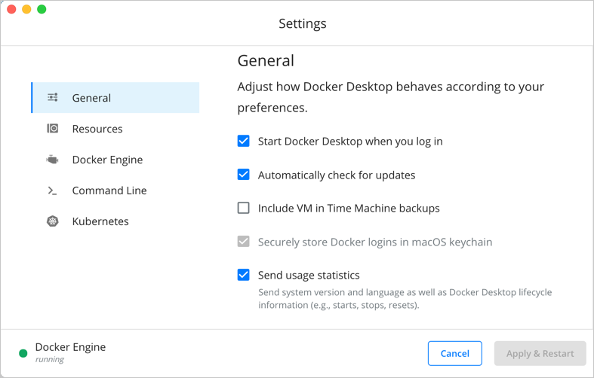Click the green running status indicator
The image size is (594, 378).
[x=23, y=352]
